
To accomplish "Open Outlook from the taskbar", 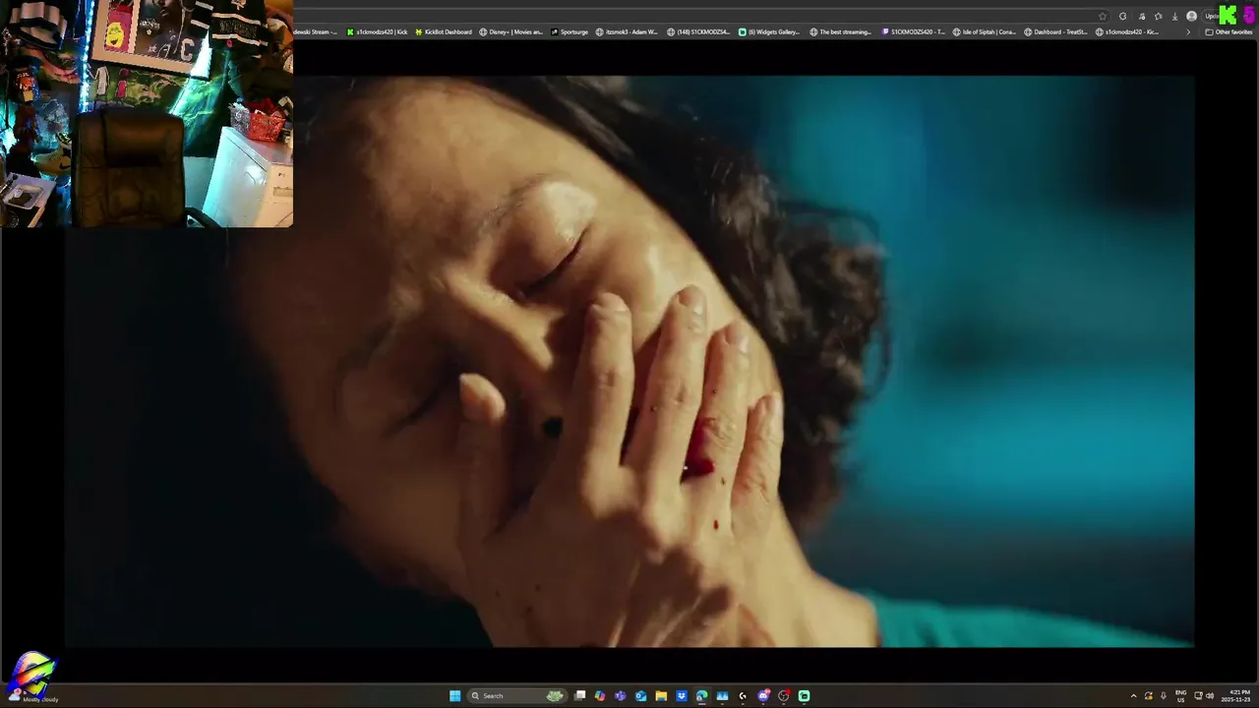I will click(x=640, y=695).
